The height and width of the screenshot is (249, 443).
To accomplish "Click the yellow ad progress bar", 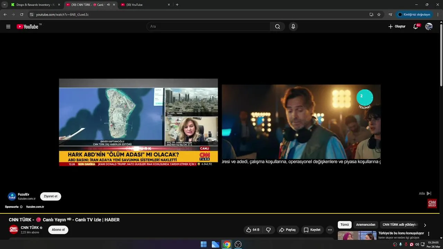I will coord(219,213).
